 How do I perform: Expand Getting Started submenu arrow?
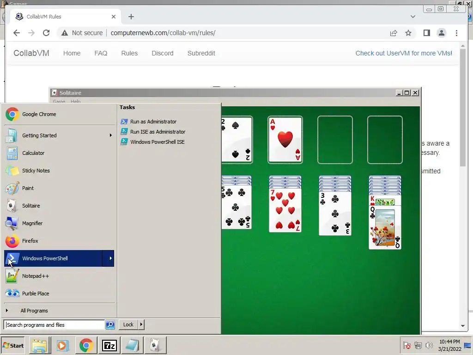pos(111,135)
